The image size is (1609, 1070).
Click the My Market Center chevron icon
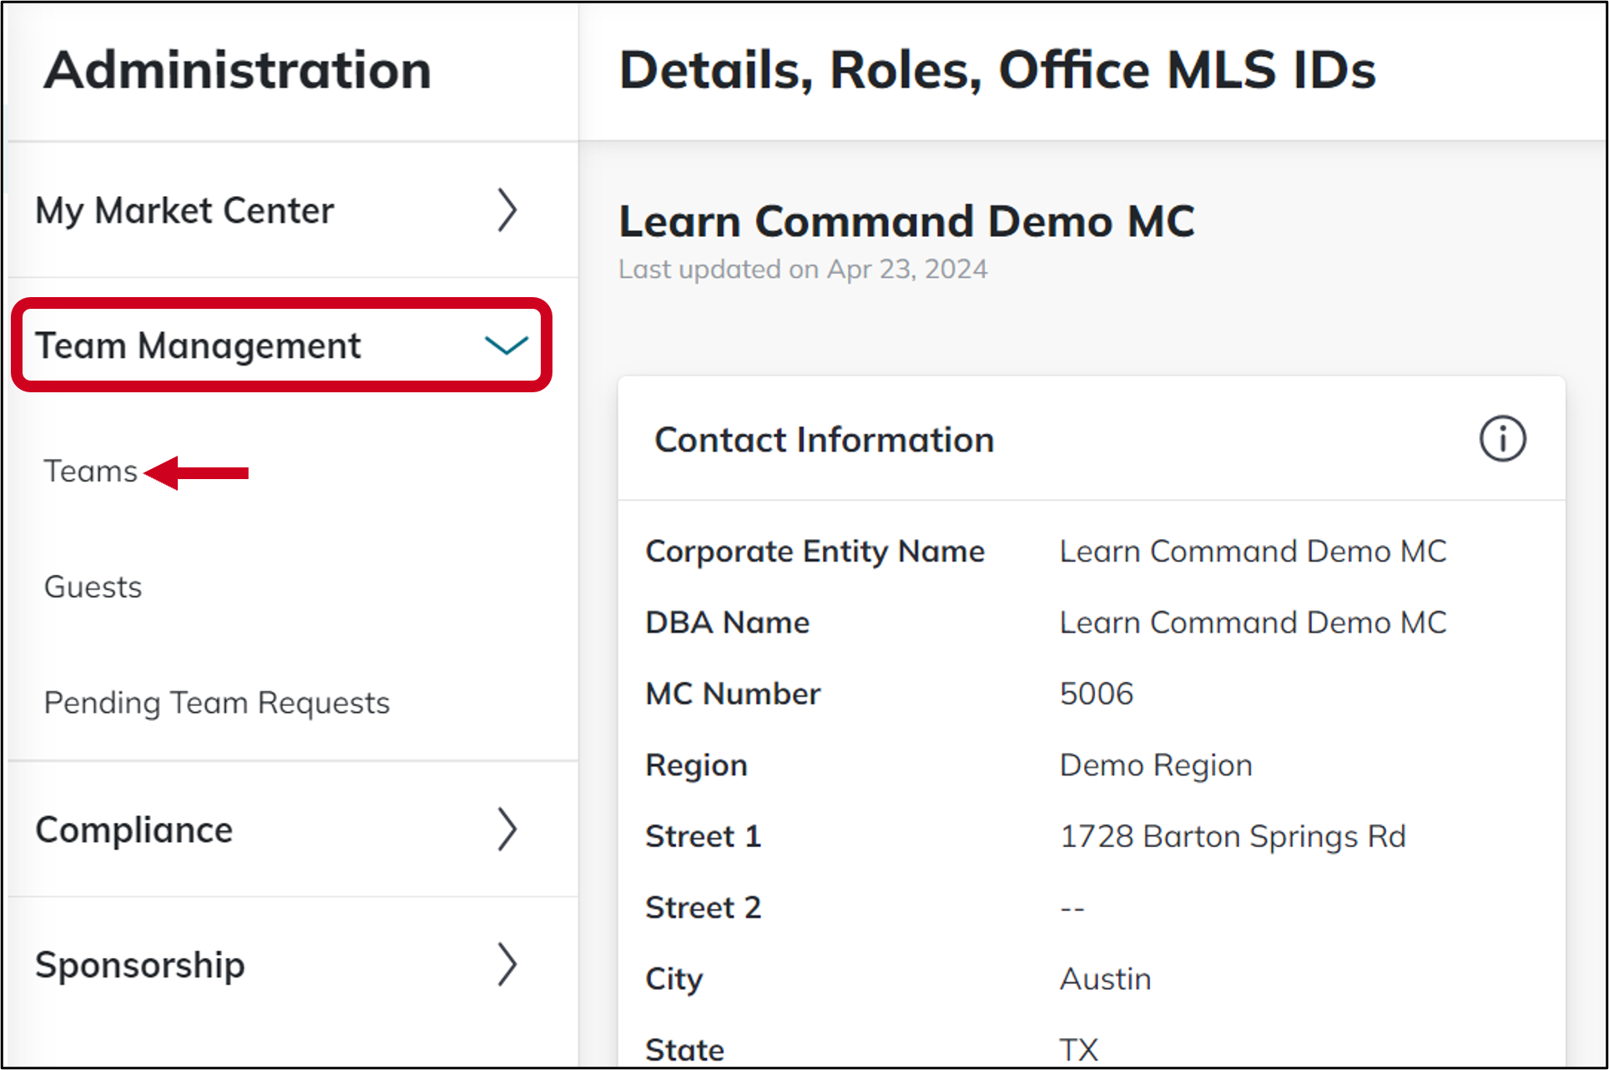[x=508, y=211]
